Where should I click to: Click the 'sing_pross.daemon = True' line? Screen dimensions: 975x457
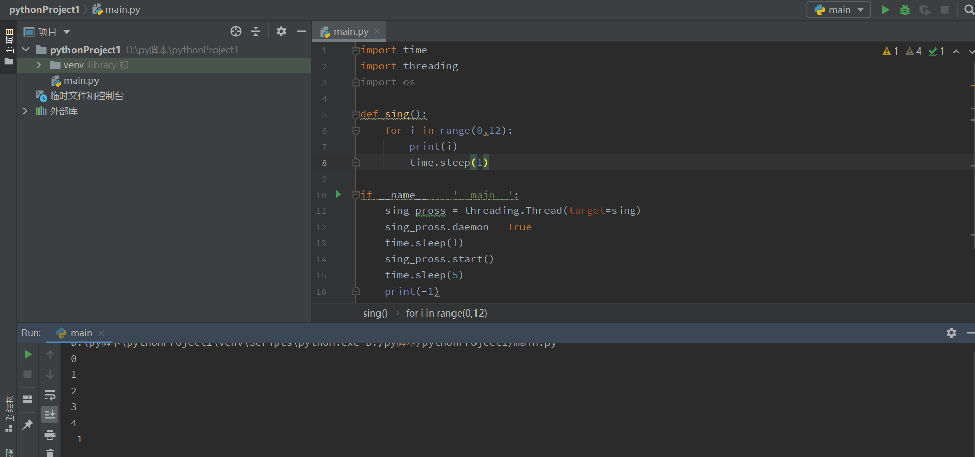click(458, 227)
